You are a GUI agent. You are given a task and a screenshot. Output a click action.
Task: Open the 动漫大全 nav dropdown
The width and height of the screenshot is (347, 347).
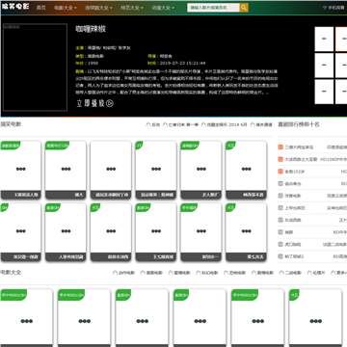click(x=163, y=8)
